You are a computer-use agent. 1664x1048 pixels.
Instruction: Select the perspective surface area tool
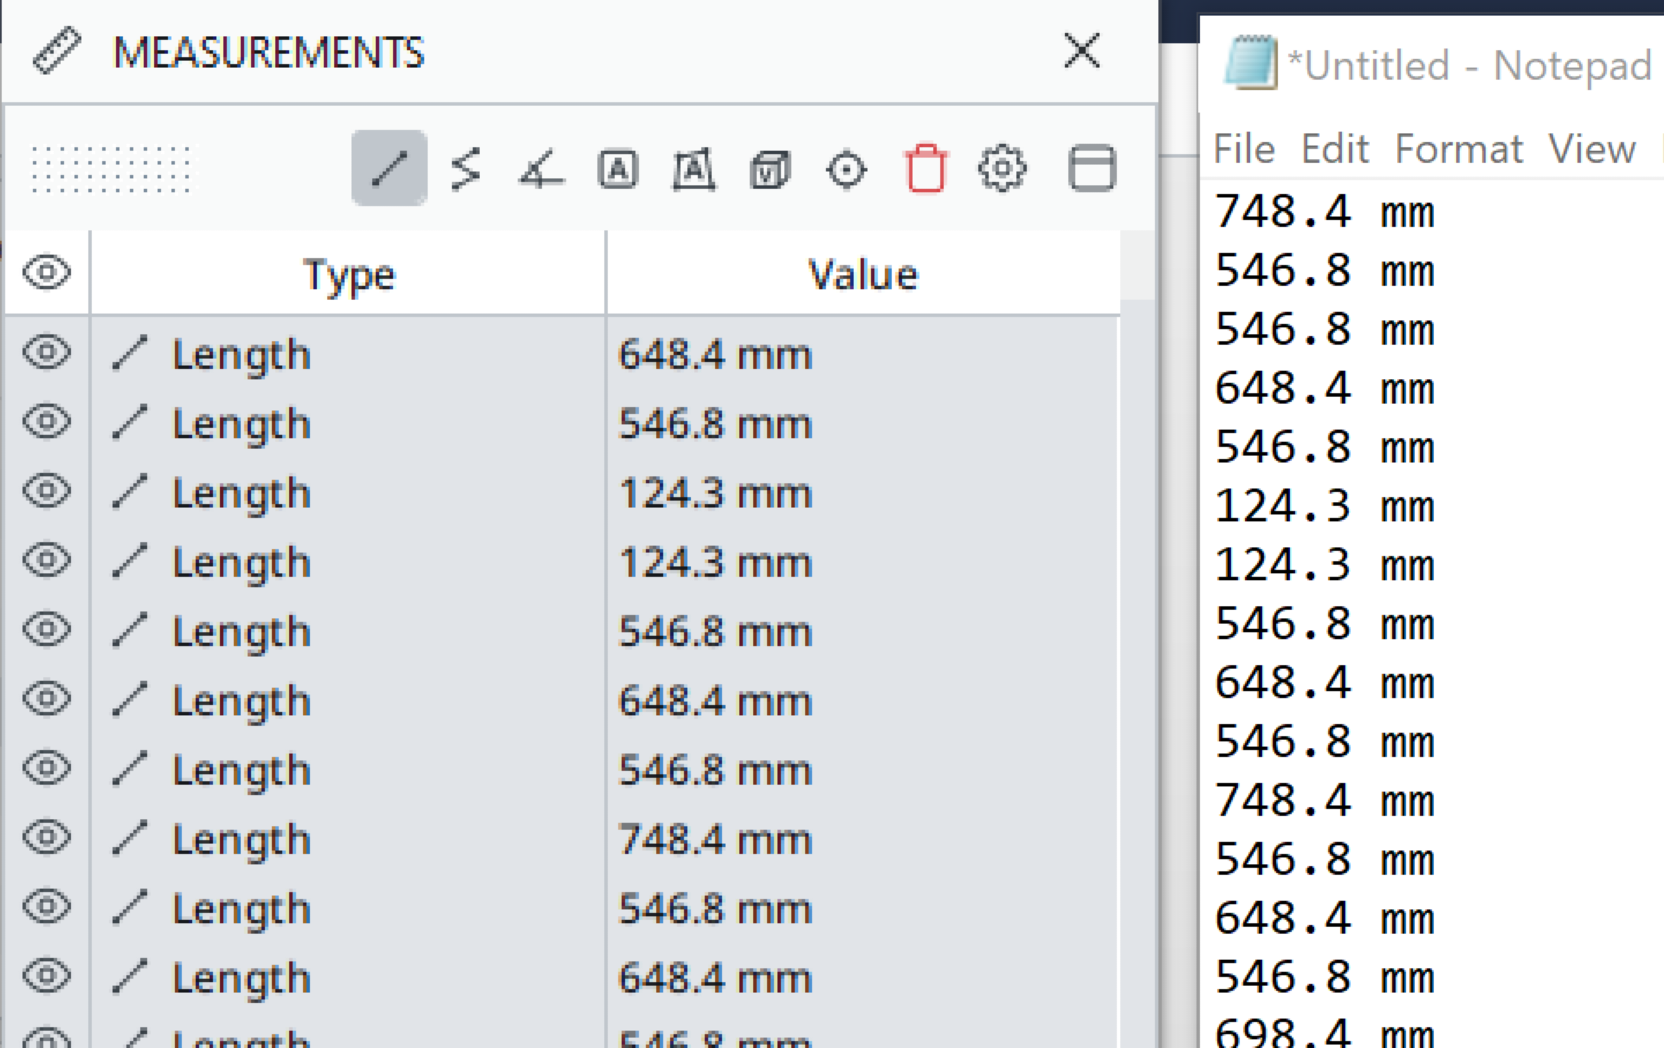(694, 169)
